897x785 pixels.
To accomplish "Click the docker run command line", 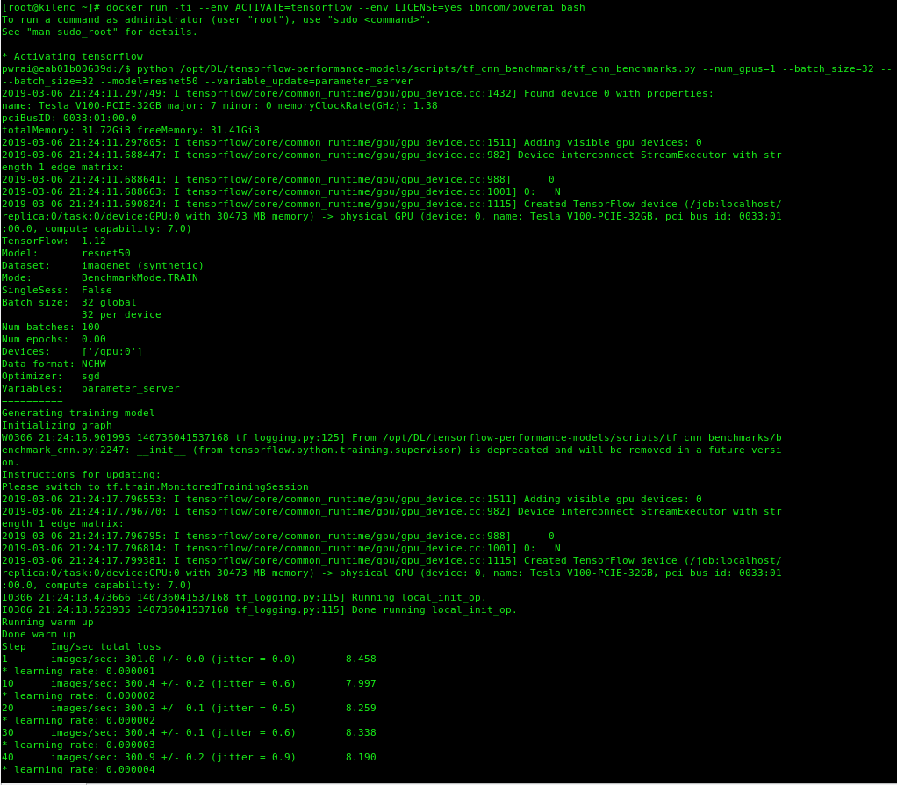I will point(293,7).
